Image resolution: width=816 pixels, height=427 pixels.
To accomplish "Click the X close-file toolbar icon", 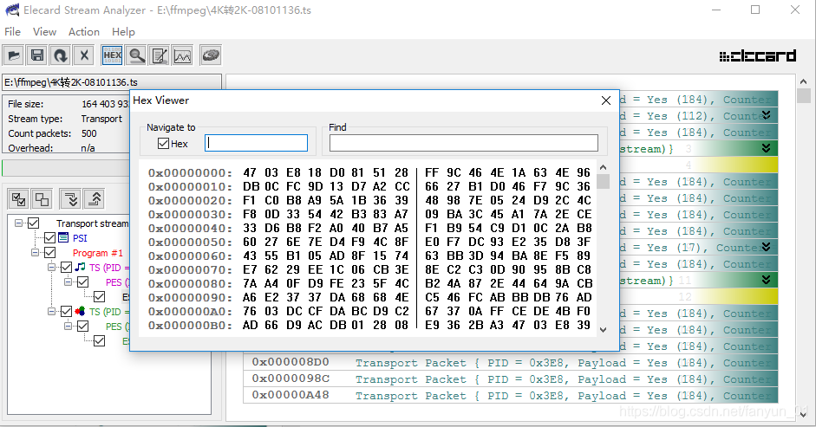I will (x=84, y=55).
